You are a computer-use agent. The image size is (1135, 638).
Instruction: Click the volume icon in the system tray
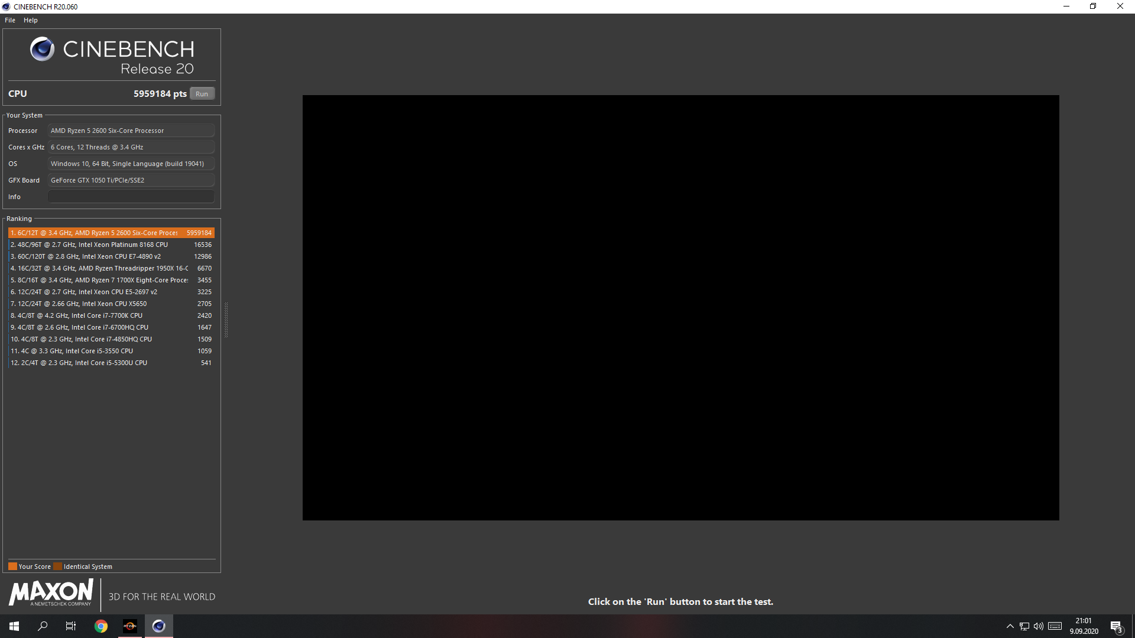(x=1039, y=626)
